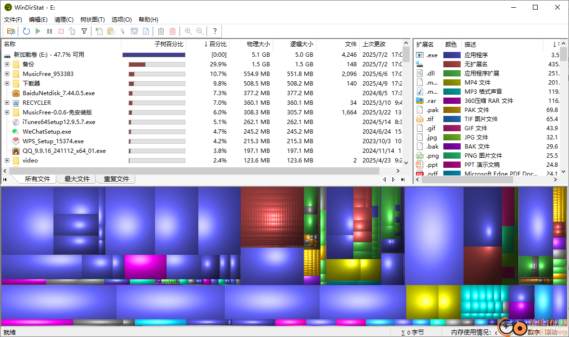Click the tab scroll-to-first arrow button
The image size is (569, 337).
coord(5,179)
